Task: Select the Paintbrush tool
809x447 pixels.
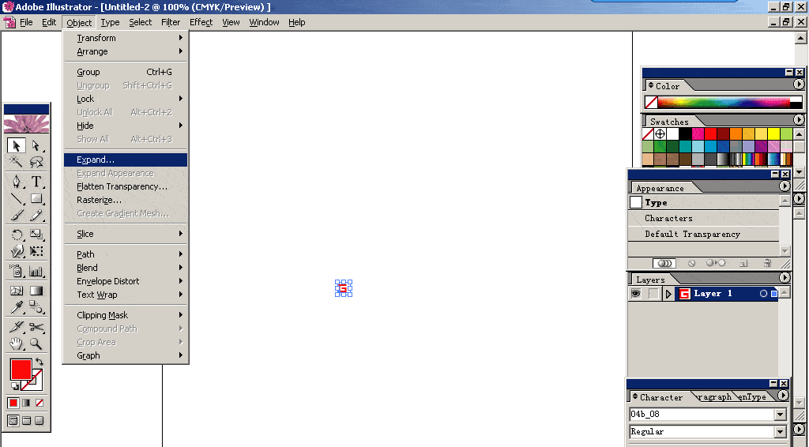Action: pos(17,215)
